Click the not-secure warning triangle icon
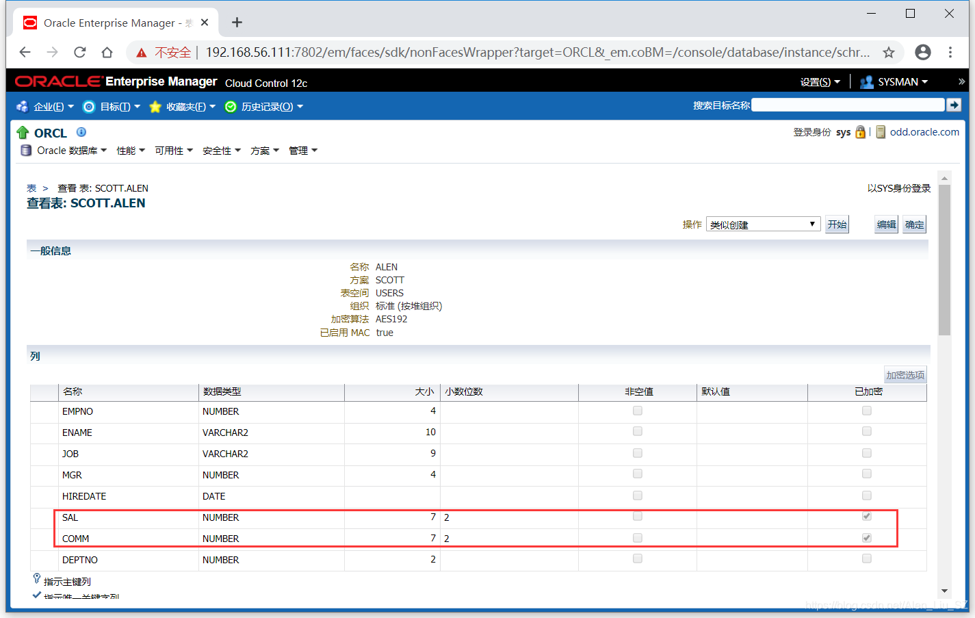The image size is (975, 618). coord(142,53)
